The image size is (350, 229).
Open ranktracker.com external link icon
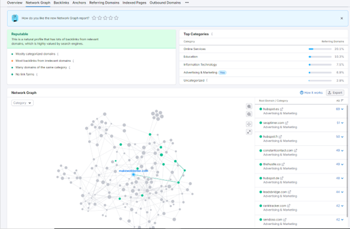288,206
